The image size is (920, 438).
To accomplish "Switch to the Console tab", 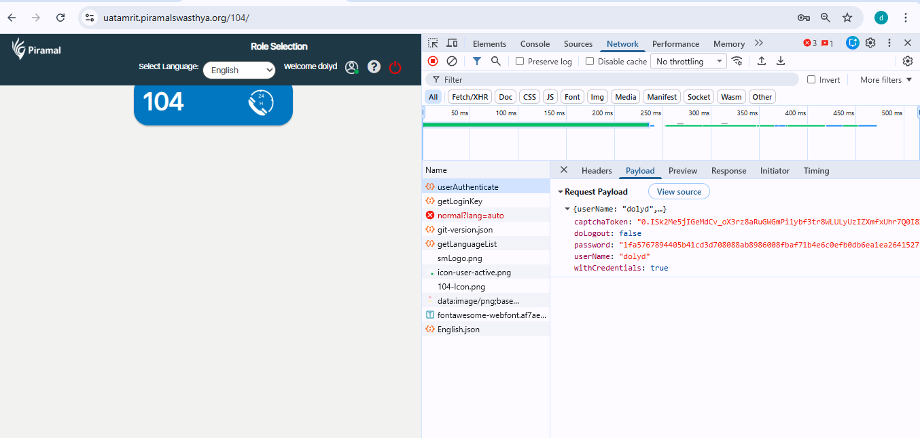I will tap(535, 44).
